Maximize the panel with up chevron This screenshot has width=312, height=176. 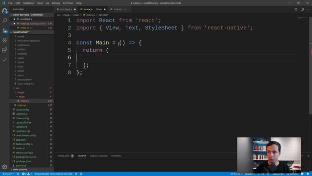click(x=302, y=155)
